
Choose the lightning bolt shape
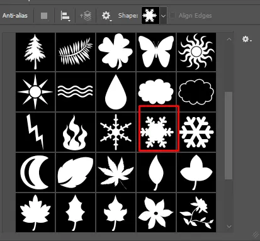tap(35, 132)
